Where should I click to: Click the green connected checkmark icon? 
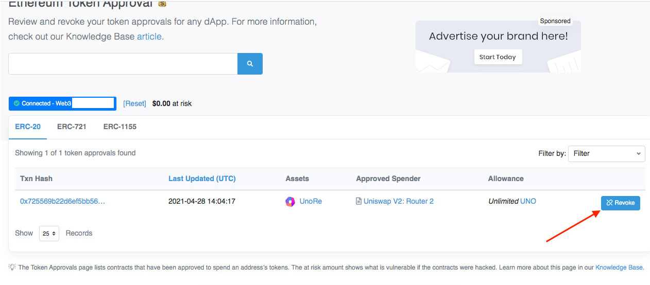(16, 103)
